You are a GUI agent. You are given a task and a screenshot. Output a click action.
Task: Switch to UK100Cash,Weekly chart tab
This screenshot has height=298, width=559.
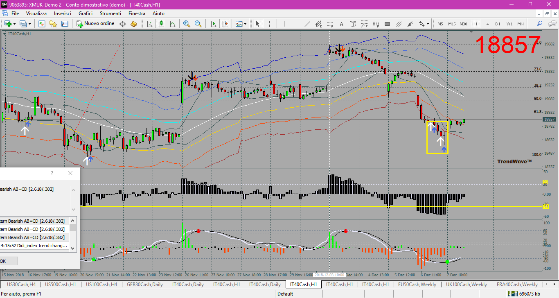(467, 284)
